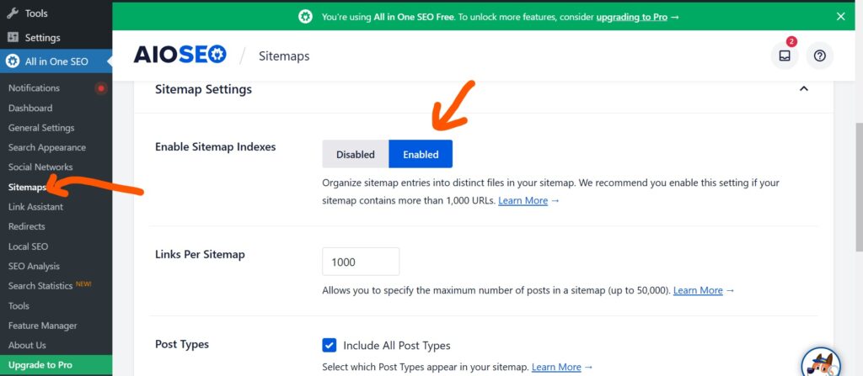
Task: Open Search Appearance page
Action: pyautogui.click(x=47, y=147)
